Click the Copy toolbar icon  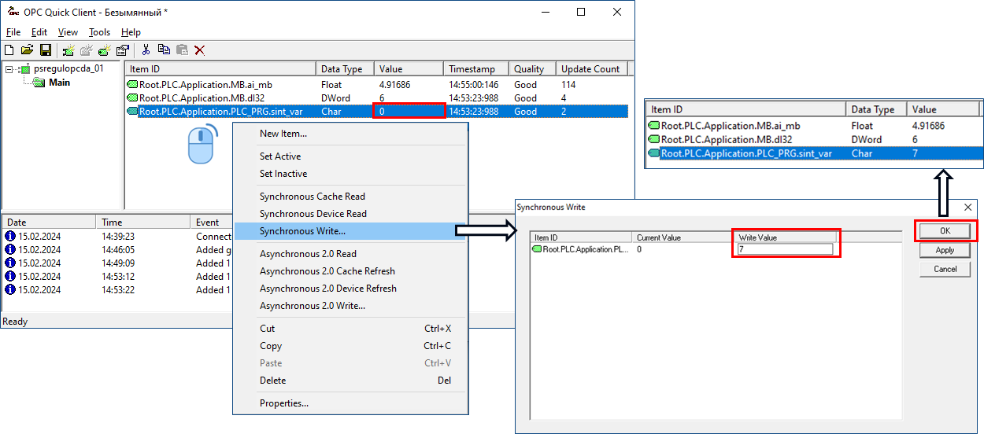pyautogui.click(x=164, y=50)
